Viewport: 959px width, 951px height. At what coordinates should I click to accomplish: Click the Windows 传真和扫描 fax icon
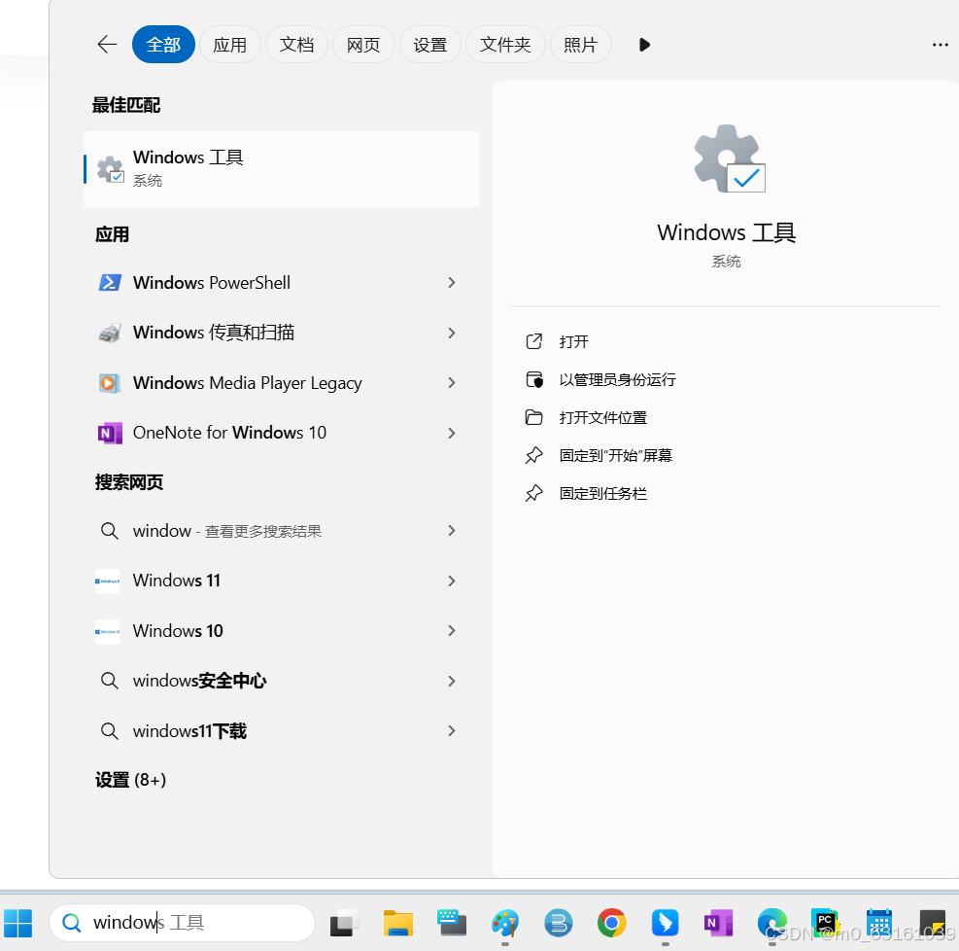tap(110, 333)
